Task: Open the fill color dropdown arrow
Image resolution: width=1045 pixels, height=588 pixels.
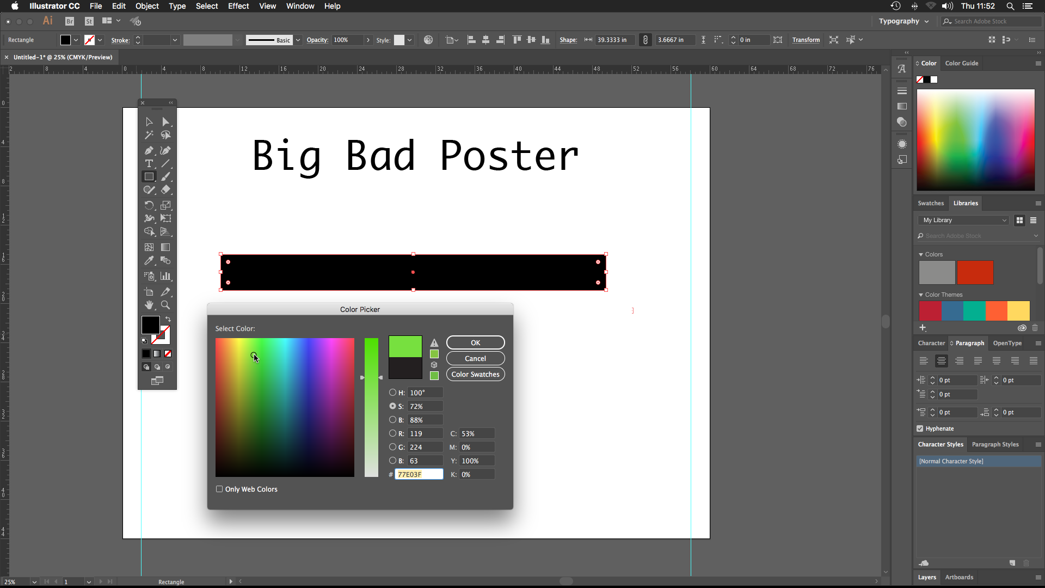Action: pos(76,40)
